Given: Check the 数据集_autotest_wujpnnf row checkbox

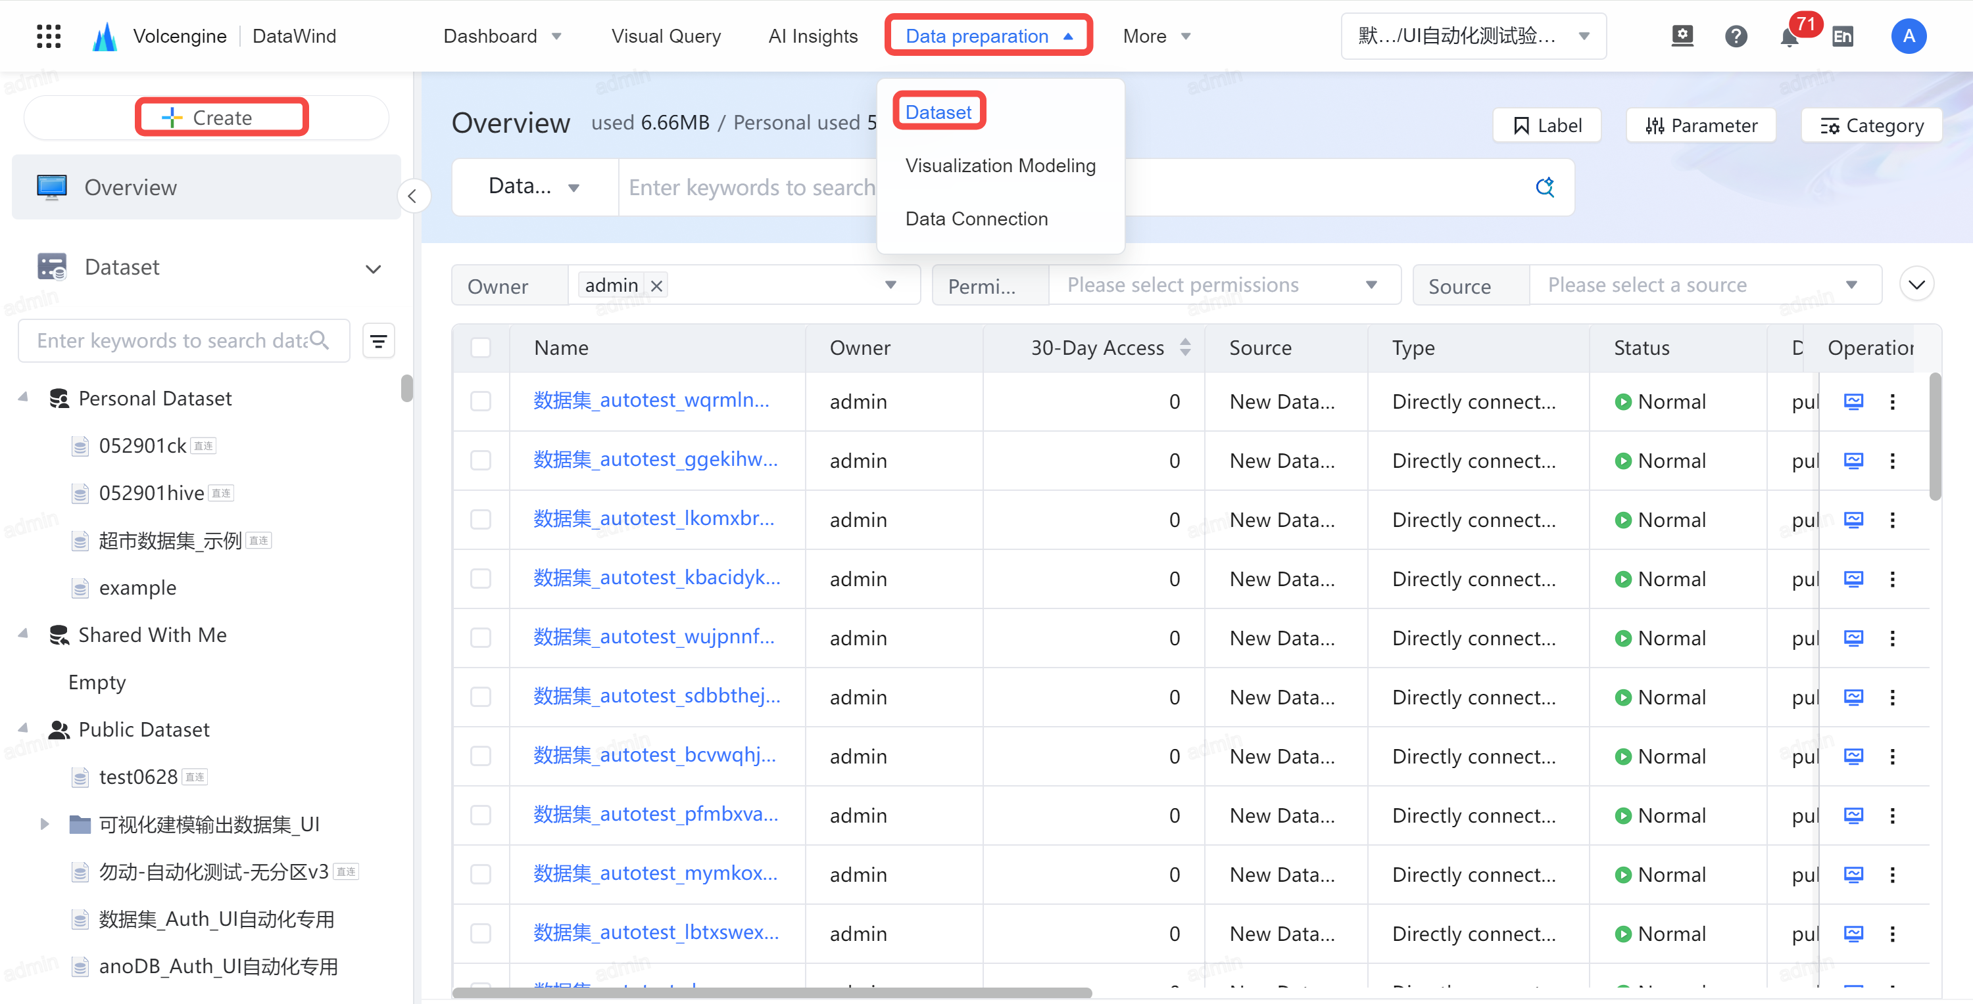Looking at the screenshot, I should tap(480, 637).
